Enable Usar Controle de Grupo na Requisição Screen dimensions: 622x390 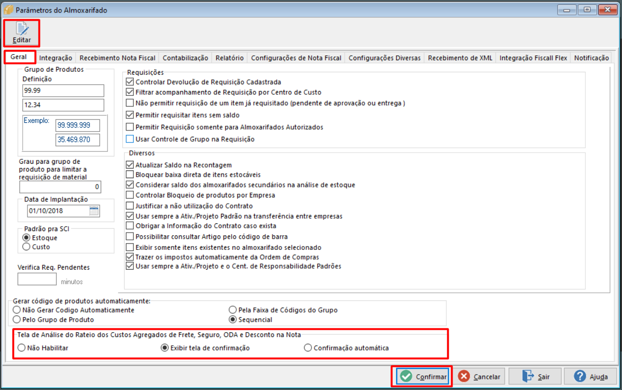click(x=130, y=139)
